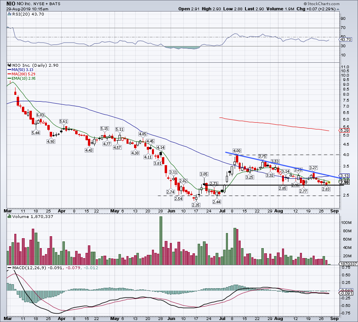Screen dimensions: 358x322
Task: Click the 5.15 price high annotation
Action: tap(105, 129)
